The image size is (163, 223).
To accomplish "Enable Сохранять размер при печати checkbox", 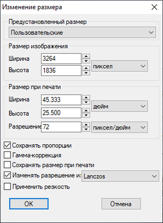I will click(7, 165).
